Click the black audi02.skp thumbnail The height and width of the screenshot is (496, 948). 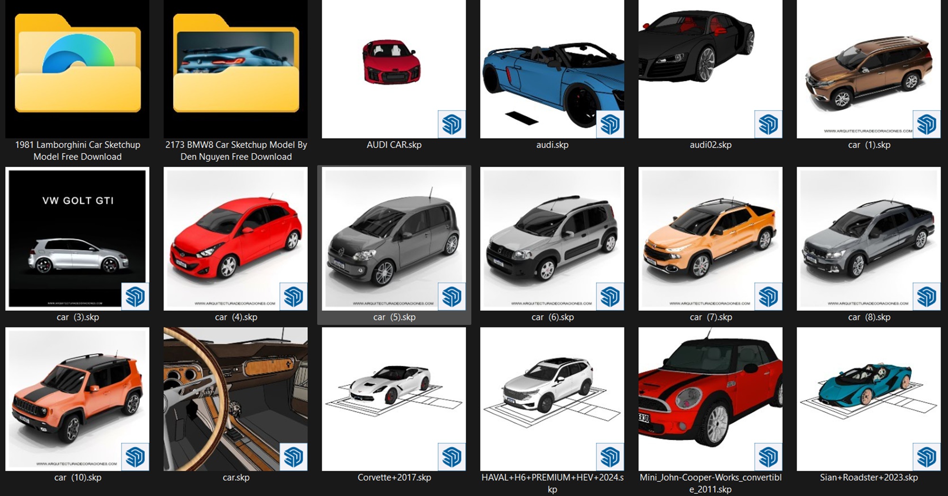click(x=697, y=47)
